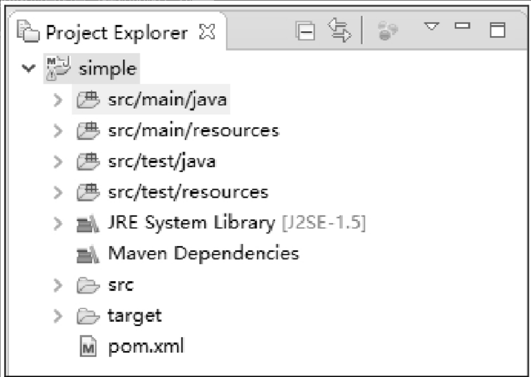Select src/test/resources folder
Image resolution: width=531 pixels, height=377 pixels.
click(x=188, y=192)
